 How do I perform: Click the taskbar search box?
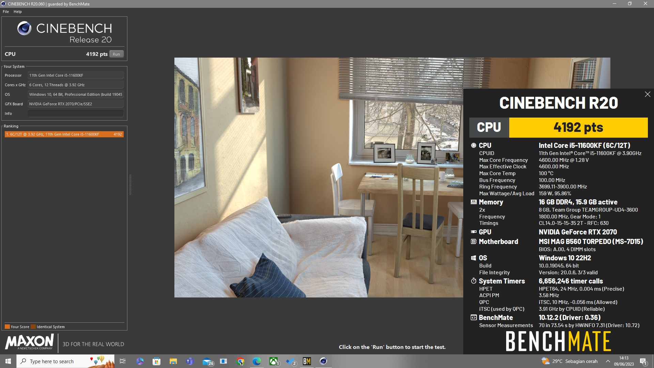pos(65,361)
